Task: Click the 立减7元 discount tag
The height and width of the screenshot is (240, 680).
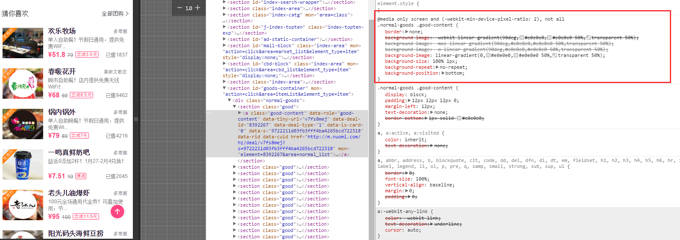Action: click(x=80, y=136)
